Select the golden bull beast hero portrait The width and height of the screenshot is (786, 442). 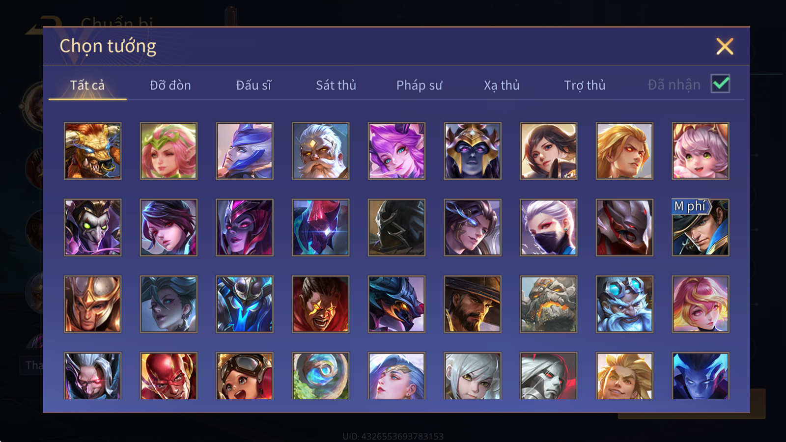pos(92,151)
